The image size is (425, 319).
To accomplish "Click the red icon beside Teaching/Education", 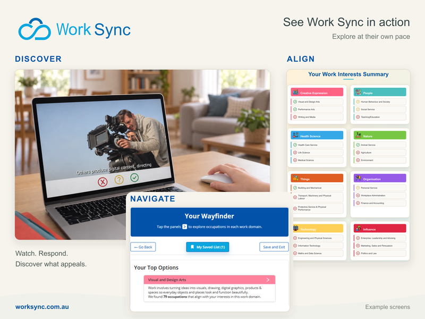I will [x=358, y=117].
